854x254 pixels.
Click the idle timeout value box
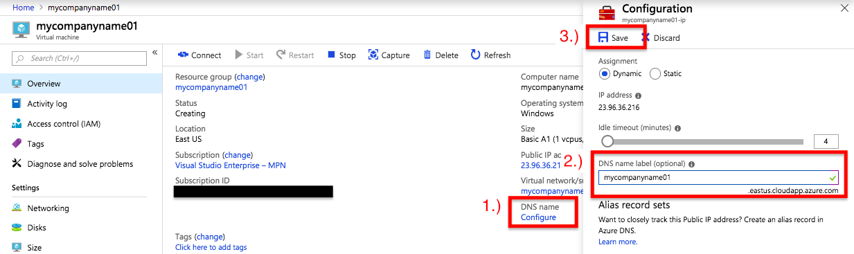[x=826, y=141]
